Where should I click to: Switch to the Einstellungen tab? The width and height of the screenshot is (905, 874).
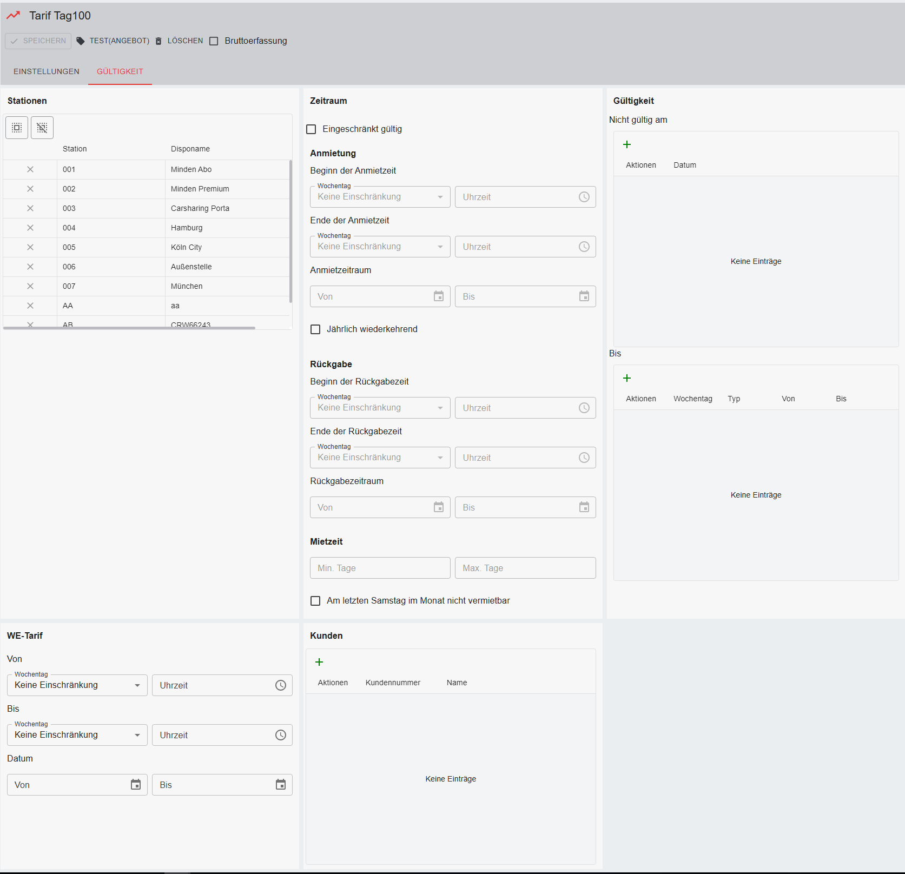(x=47, y=71)
